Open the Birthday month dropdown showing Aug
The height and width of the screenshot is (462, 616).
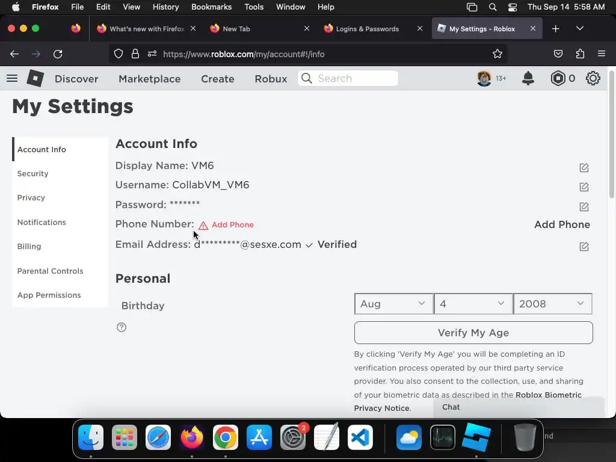click(393, 304)
